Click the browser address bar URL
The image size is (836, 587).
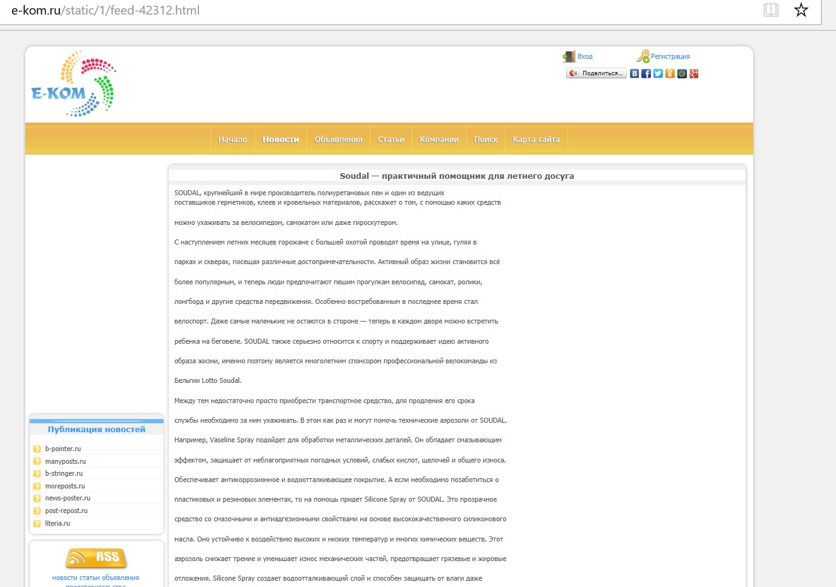pos(106,11)
